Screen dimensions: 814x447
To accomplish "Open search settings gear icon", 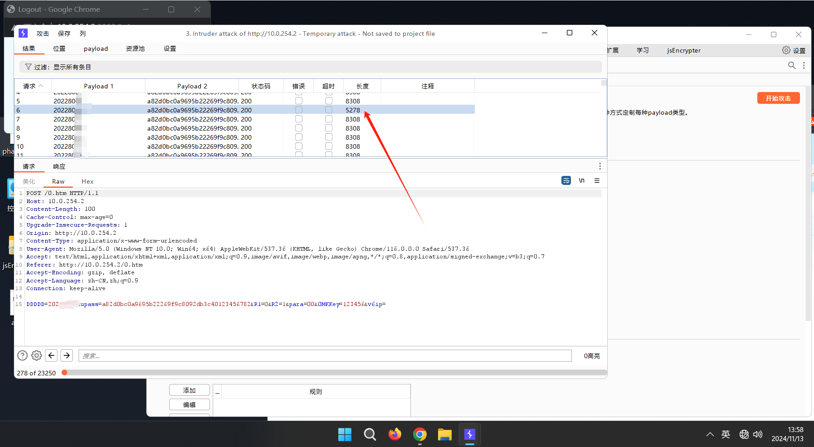I will (x=37, y=355).
